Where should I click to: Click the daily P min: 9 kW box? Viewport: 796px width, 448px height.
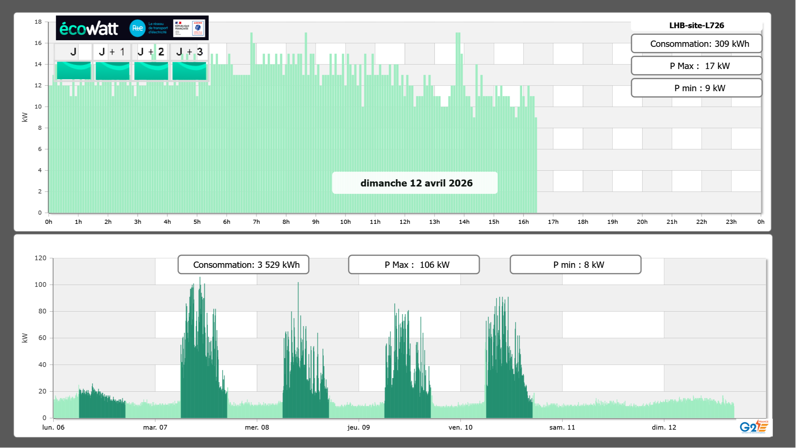pos(696,88)
